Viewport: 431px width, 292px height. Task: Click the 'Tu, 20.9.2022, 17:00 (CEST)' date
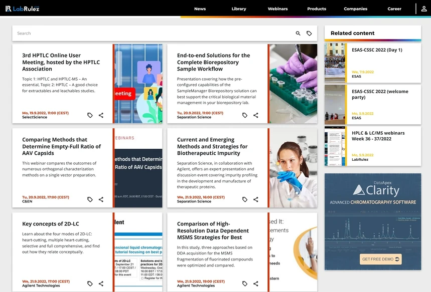pyautogui.click(x=46, y=197)
